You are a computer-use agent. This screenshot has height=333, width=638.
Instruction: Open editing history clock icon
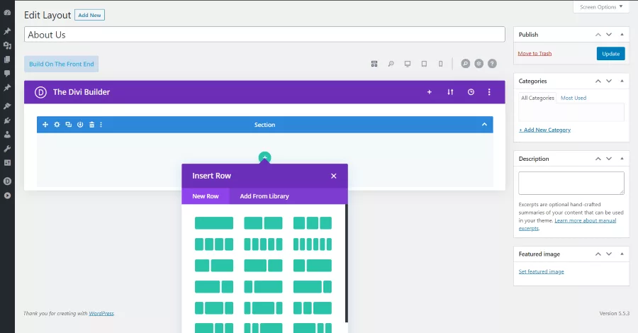pos(471,92)
